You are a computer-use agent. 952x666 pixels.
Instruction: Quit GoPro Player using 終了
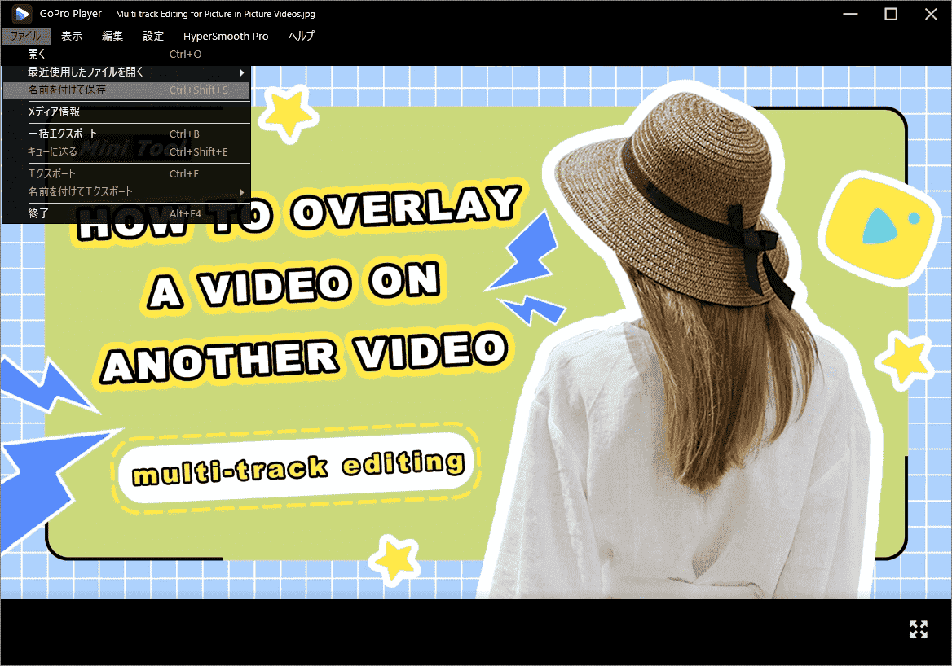36,213
